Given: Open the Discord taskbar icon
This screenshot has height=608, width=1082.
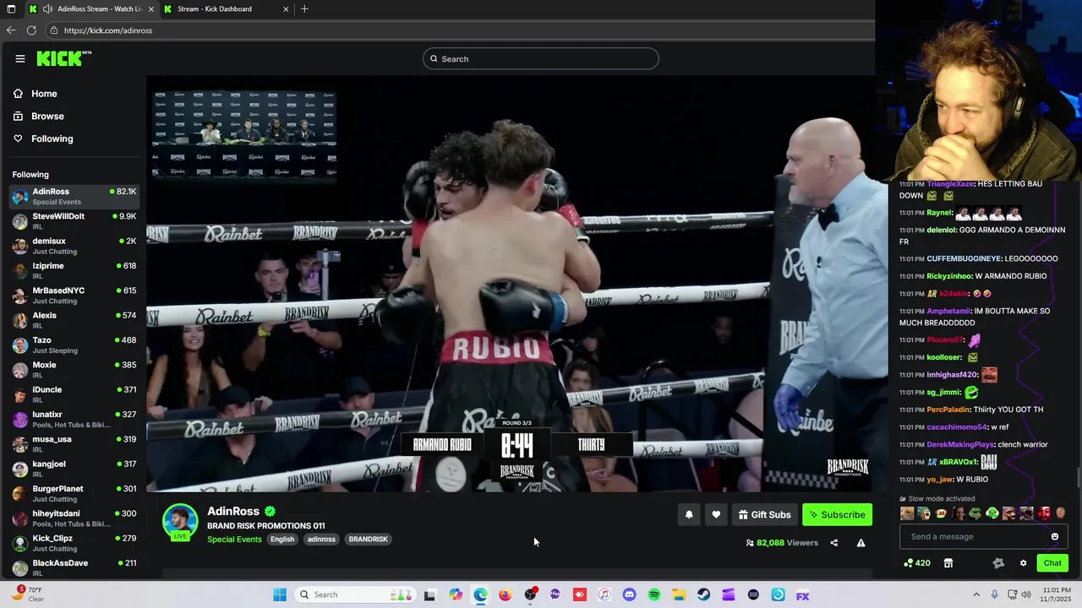Looking at the screenshot, I should tap(629, 594).
